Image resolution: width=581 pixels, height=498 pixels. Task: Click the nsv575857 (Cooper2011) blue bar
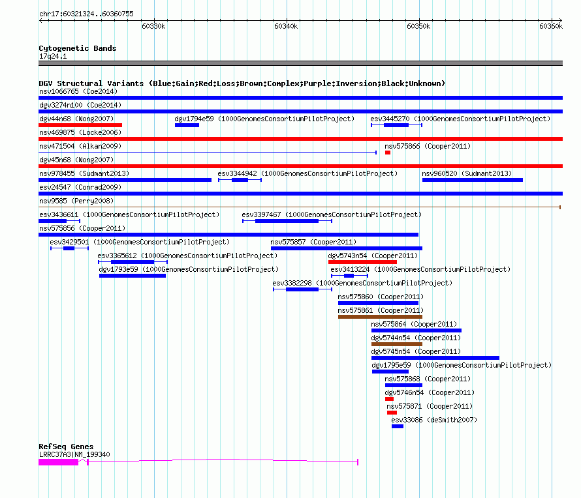(347, 248)
